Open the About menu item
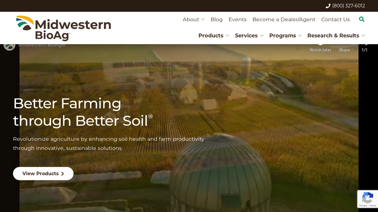Viewport: 378px width, 212px height. coord(191,19)
